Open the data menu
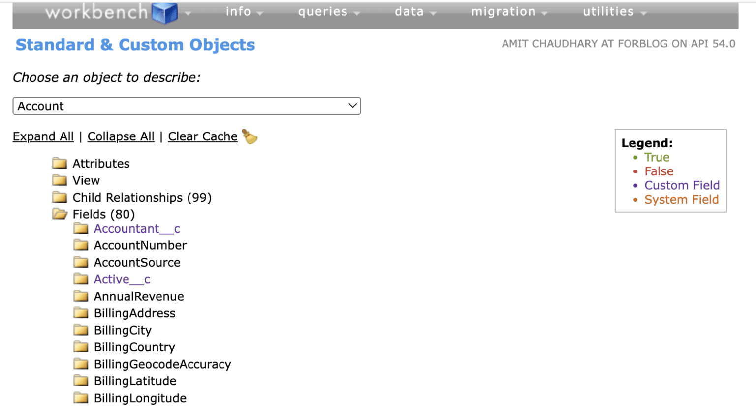This screenshot has width=756, height=408. (x=415, y=12)
